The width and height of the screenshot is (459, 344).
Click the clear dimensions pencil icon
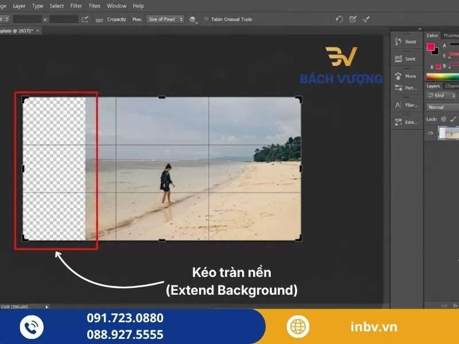(x=85, y=19)
